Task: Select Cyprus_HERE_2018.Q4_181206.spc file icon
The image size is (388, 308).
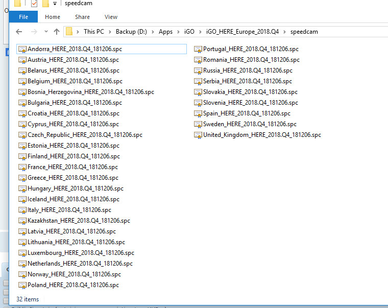Action: click(22, 124)
